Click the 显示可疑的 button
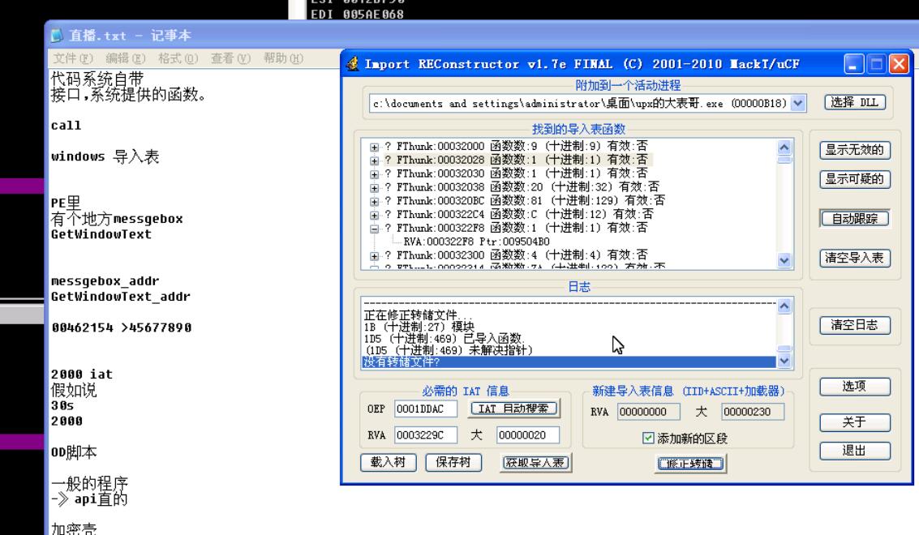 [855, 179]
